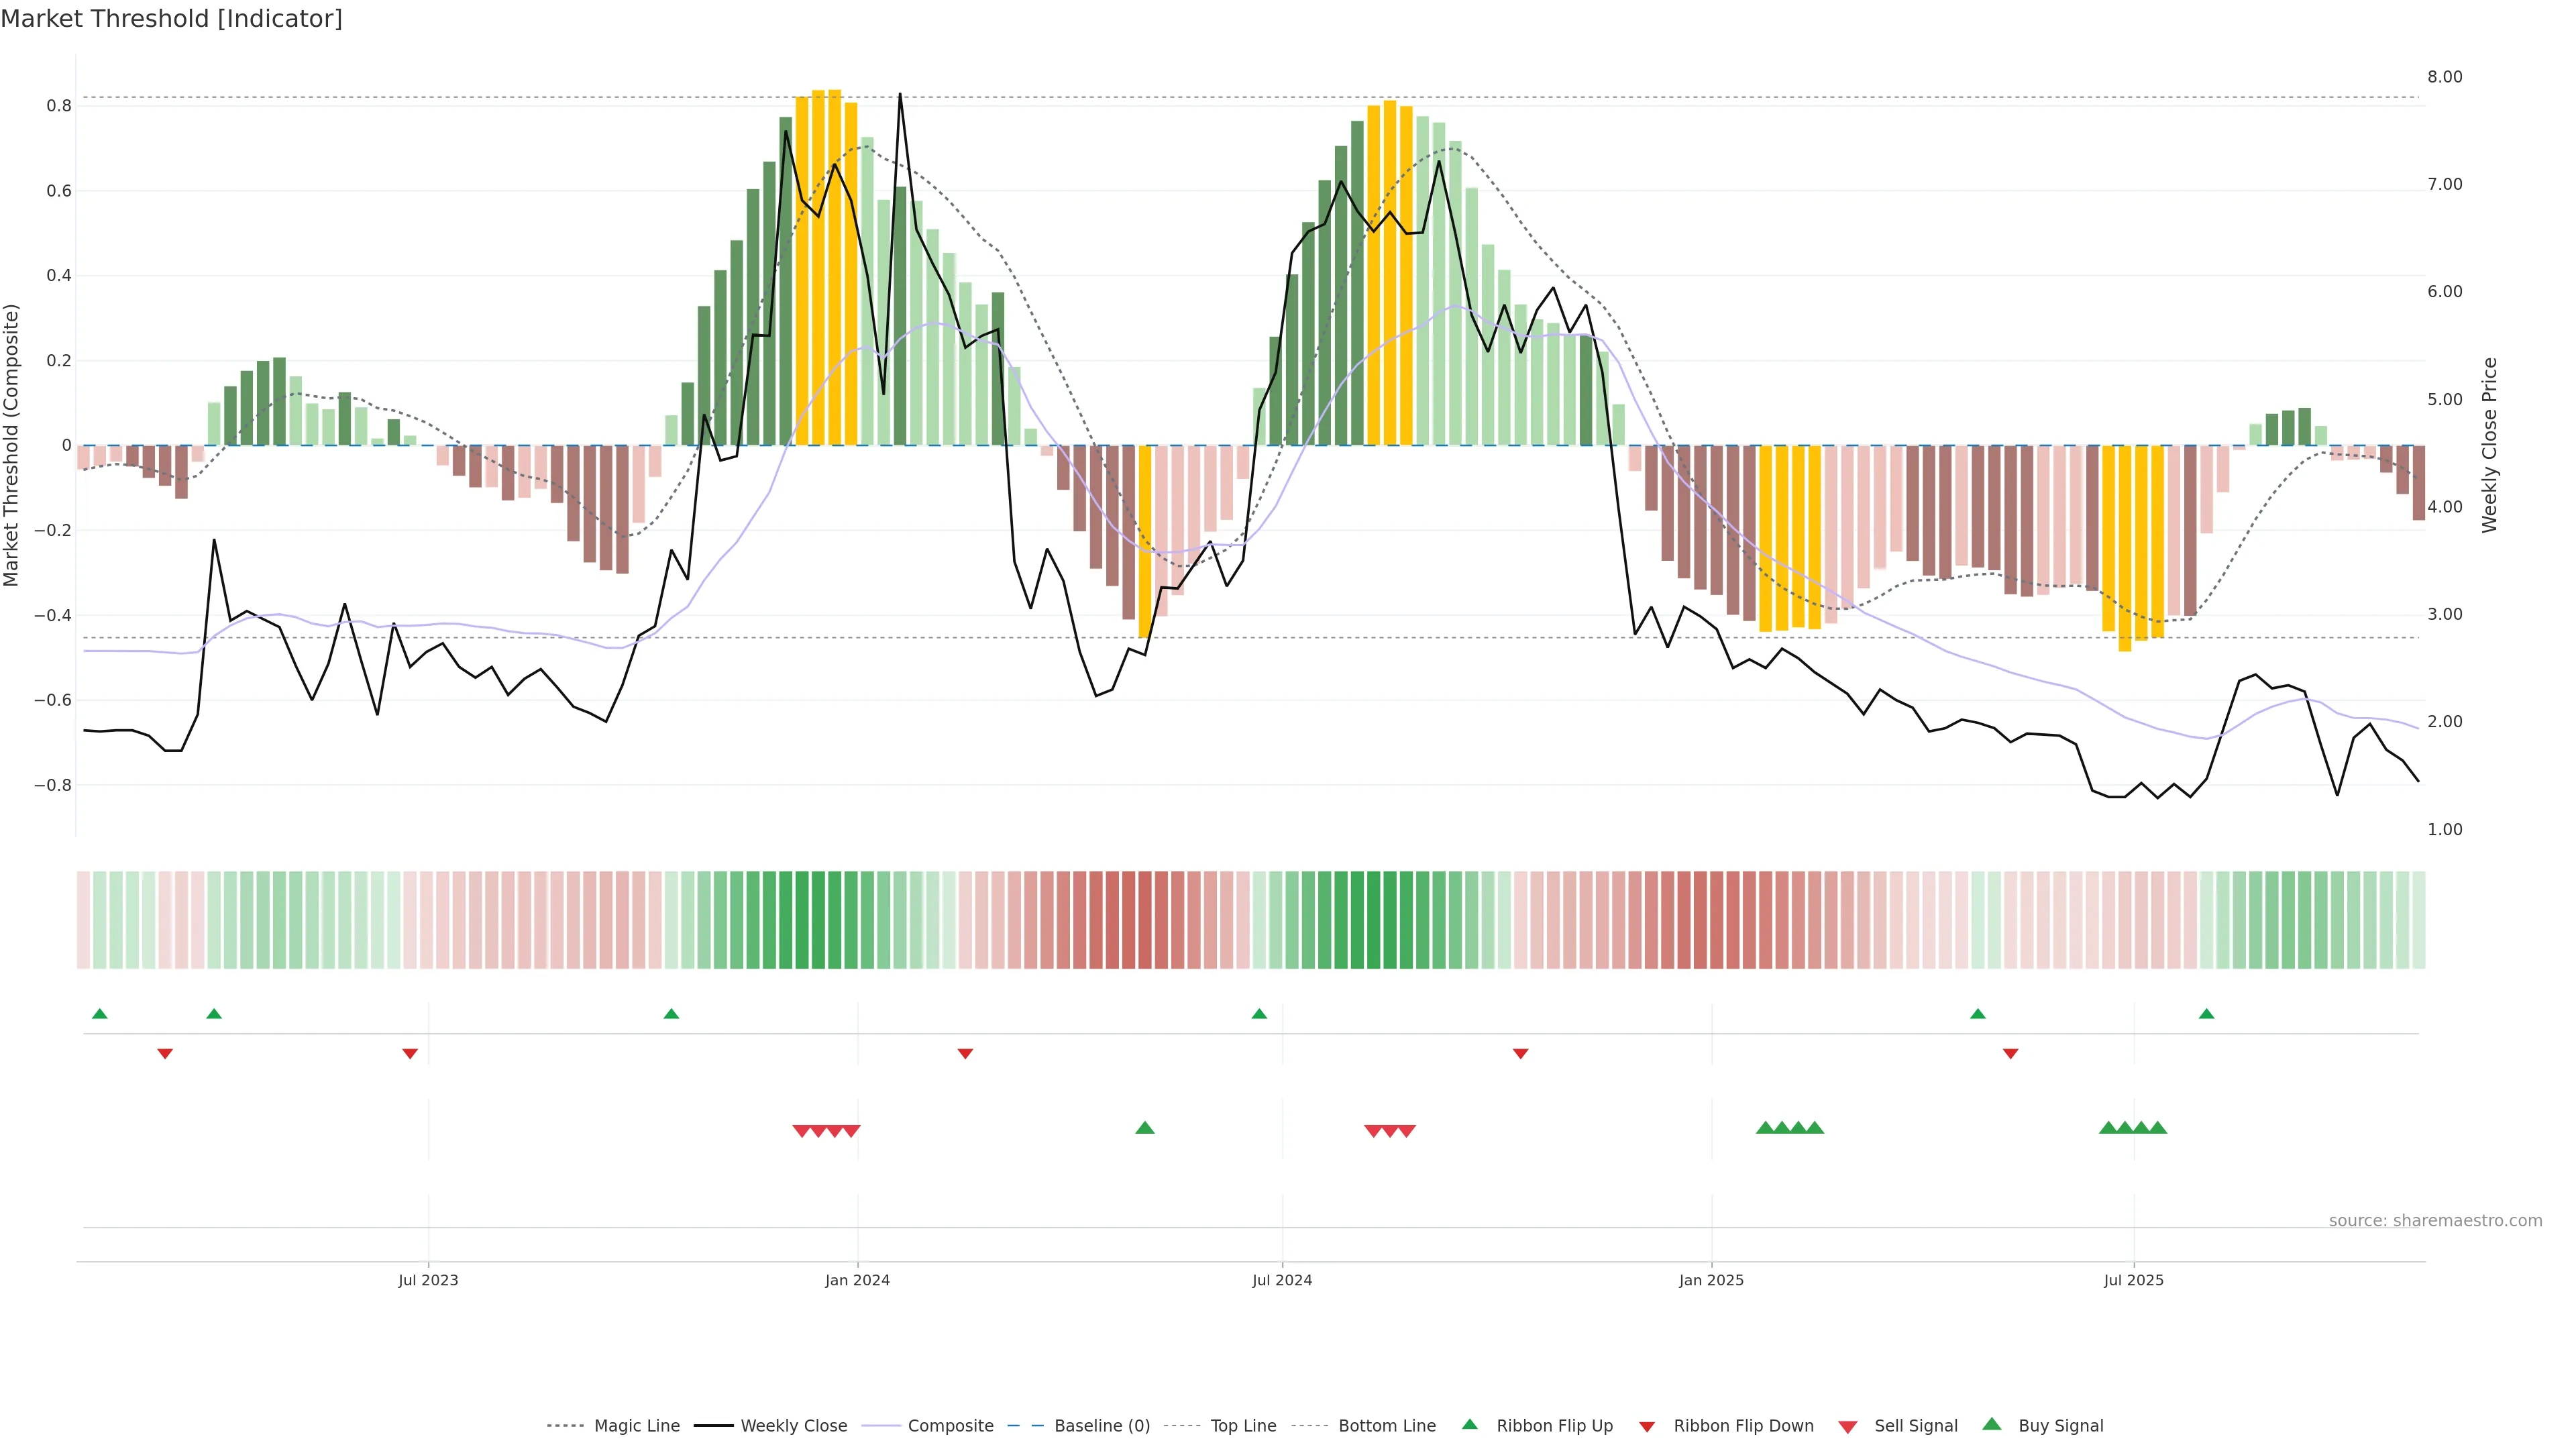Click ribbon flip up marker before Jul 2024

(x=1259, y=1014)
